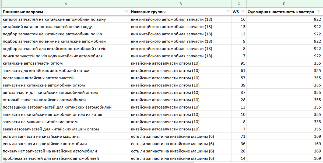Click WS value 37

(x=239, y=92)
